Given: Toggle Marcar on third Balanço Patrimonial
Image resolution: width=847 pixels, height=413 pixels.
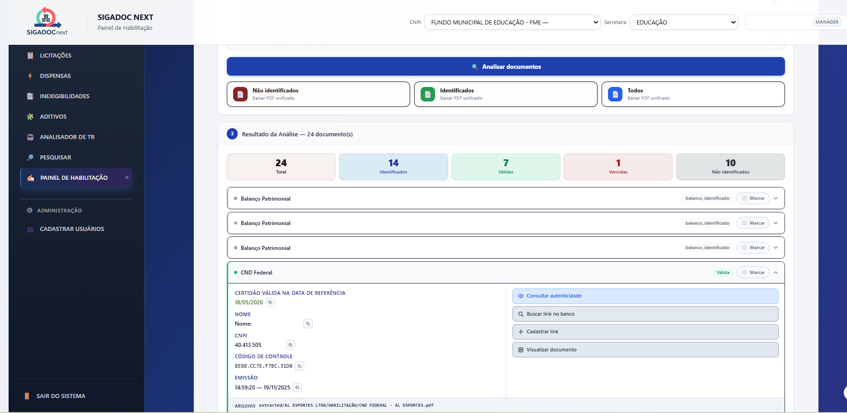Looking at the screenshot, I should click(x=752, y=248).
